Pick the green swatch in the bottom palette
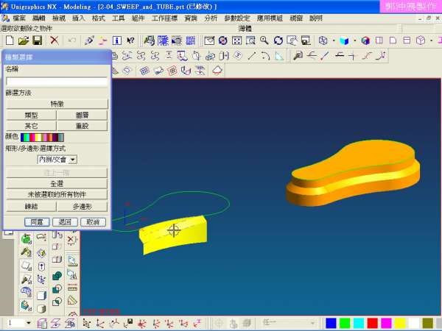 coord(345,323)
